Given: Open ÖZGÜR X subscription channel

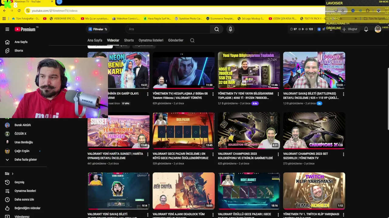Looking at the screenshot, I should (x=20, y=134).
